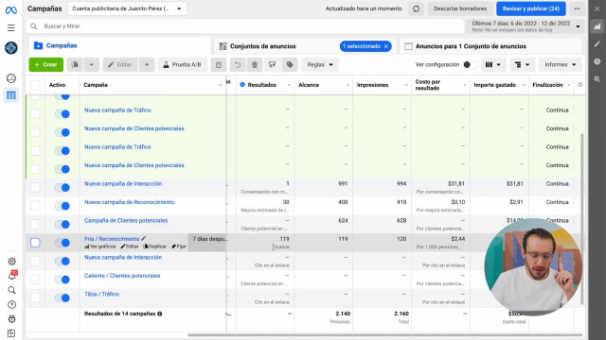Viewport: 606px width, 340px height.
Task: Check the box for Tibia / Tráfico row
Action: coord(35,297)
